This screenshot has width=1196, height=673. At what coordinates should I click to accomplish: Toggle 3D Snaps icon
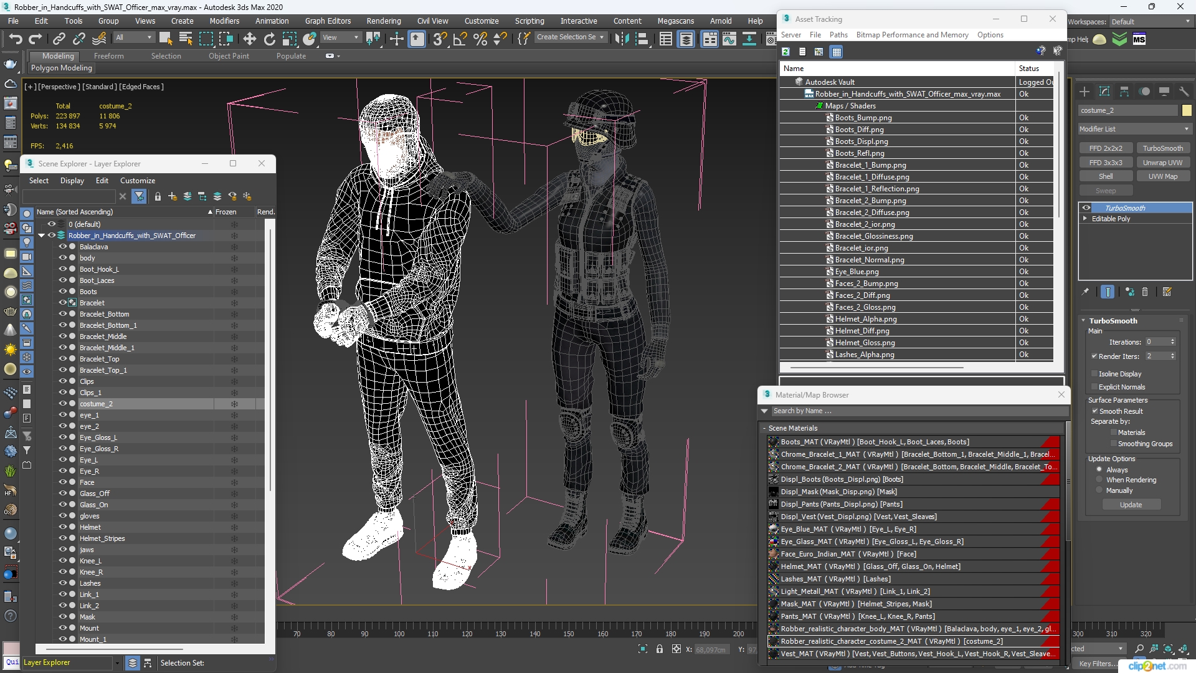click(x=440, y=39)
